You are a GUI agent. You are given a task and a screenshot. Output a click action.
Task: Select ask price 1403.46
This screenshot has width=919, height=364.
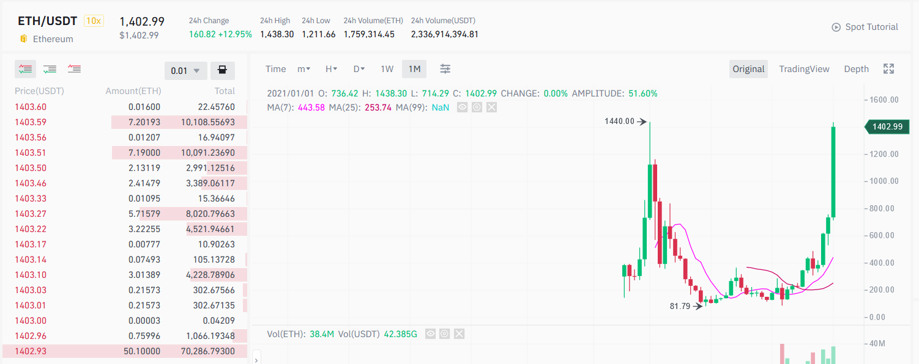[x=30, y=183]
